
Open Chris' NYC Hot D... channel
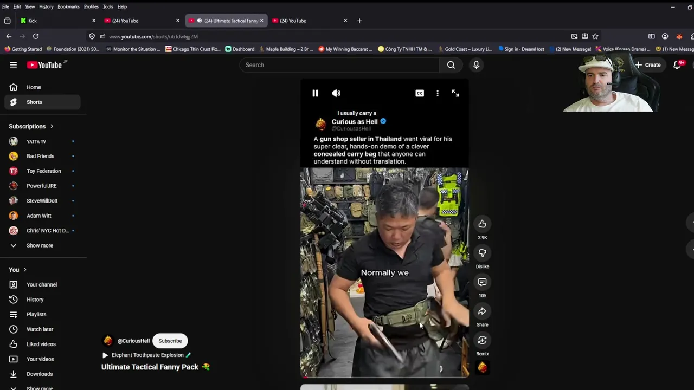(42, 231)
